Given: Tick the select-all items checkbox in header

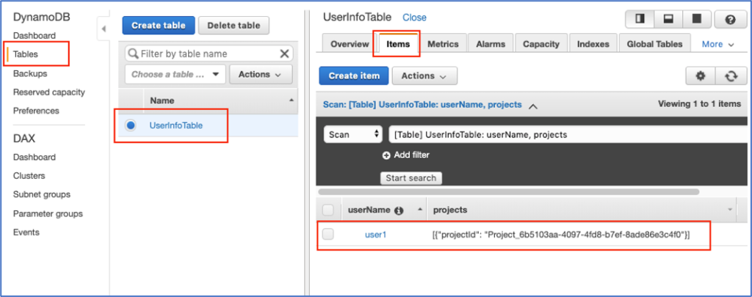Looking at the screenshot, I should (x=328, y=210).
